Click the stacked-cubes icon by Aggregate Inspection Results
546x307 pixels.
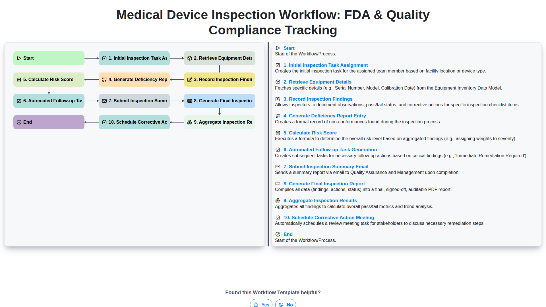tap(278, 200)
